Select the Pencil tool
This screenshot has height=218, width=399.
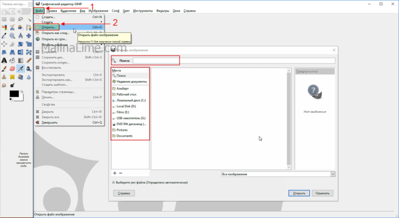click(x=29, y=60)
